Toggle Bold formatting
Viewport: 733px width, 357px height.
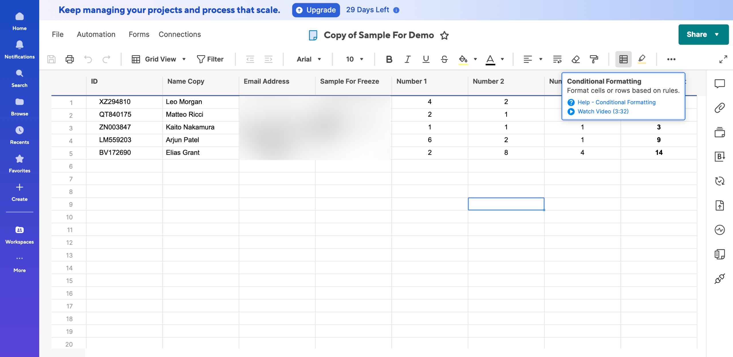pyautogui.click(x=389, y=59)
